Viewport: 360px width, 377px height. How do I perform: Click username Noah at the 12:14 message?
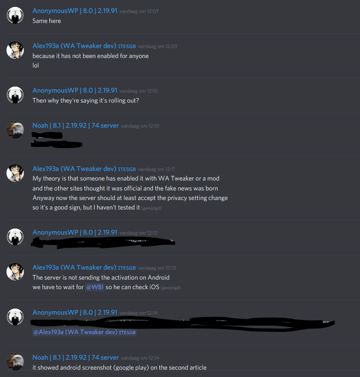76,358
